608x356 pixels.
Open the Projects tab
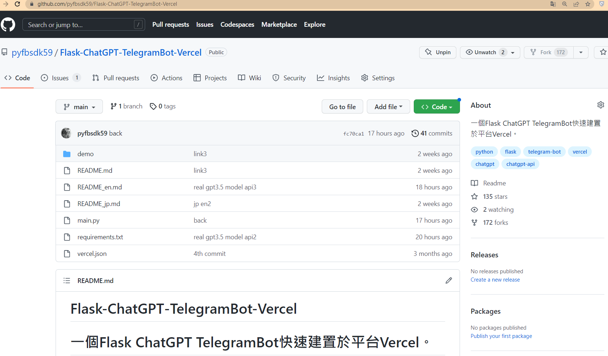click(x=210, y=78)
